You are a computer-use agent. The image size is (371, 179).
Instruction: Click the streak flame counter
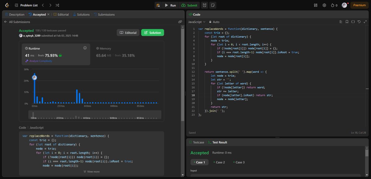tap(334, 5)
